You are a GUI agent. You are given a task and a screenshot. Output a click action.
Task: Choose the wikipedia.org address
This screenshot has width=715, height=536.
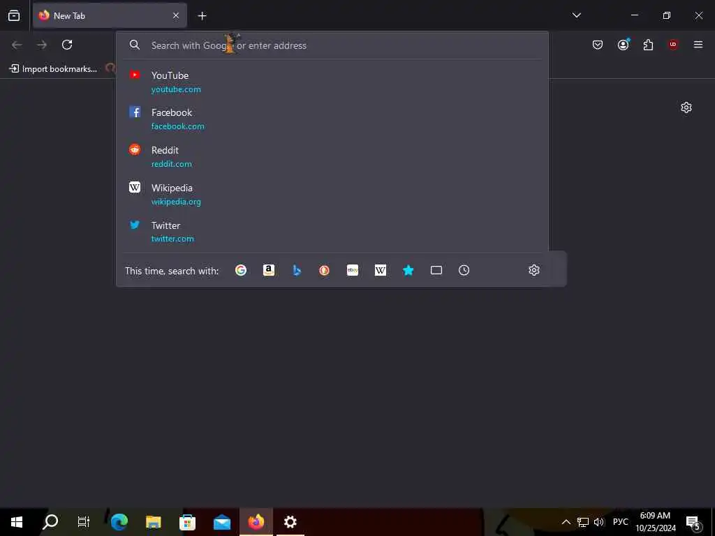coord(176,202)
